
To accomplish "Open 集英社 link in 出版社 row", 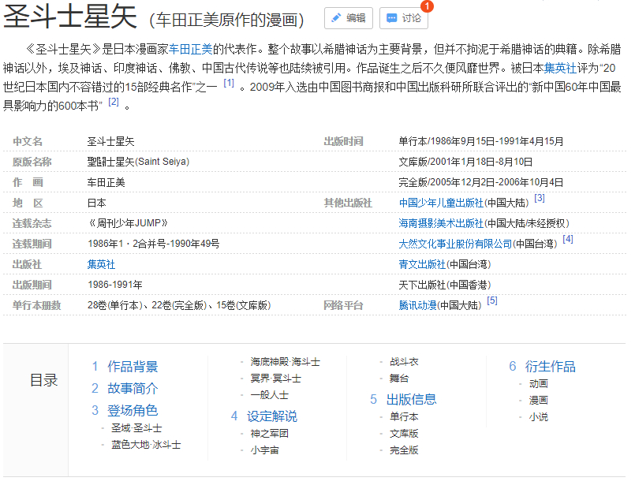I will coord(101,264).
